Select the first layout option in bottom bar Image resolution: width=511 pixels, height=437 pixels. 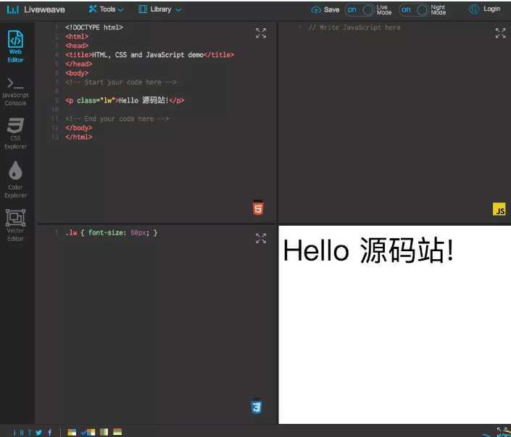(x=72, y=433)
